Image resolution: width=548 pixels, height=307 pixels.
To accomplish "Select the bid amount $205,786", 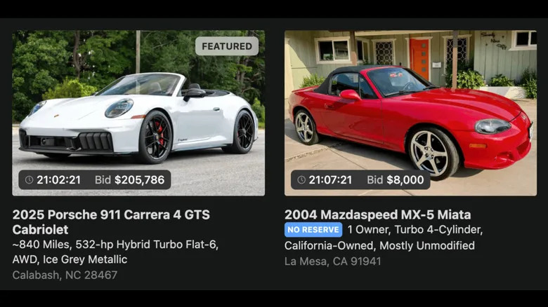I will [139, 179].
